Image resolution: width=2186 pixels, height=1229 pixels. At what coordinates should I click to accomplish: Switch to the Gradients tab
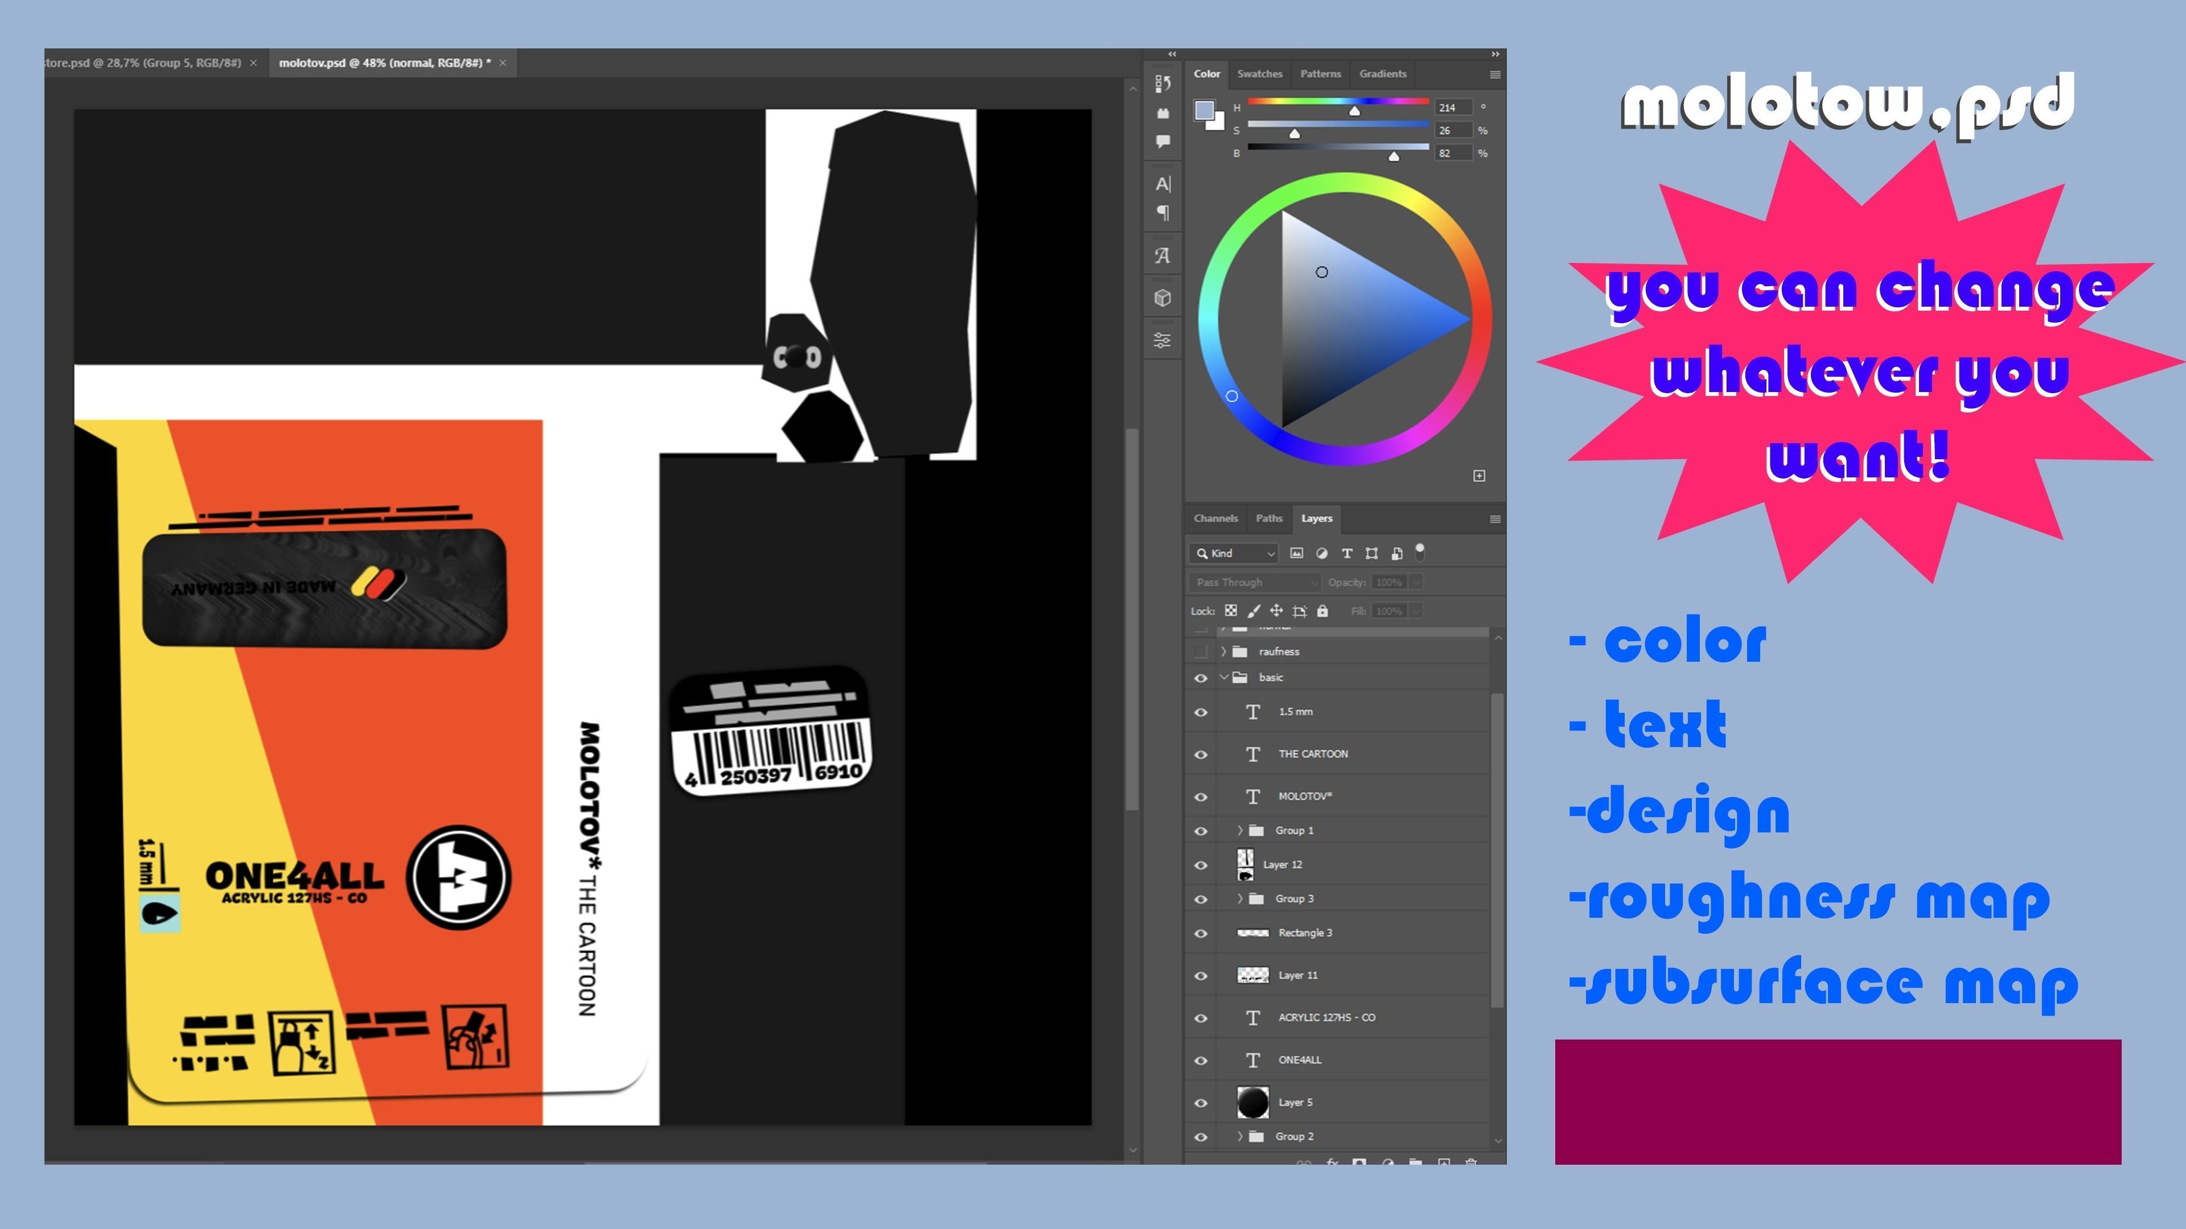(x=1382, y=74)
